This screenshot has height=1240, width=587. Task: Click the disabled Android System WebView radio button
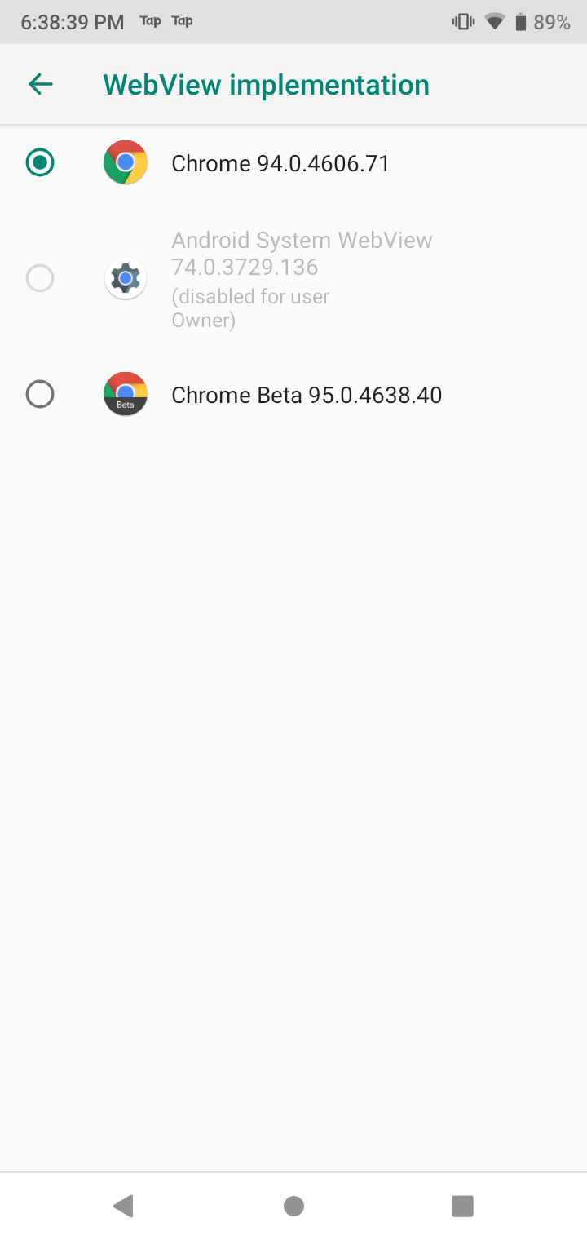40,278
